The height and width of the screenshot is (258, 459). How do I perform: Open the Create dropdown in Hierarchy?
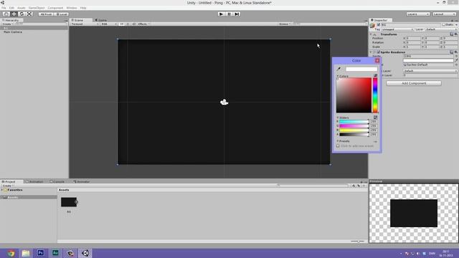coord(8,24)
